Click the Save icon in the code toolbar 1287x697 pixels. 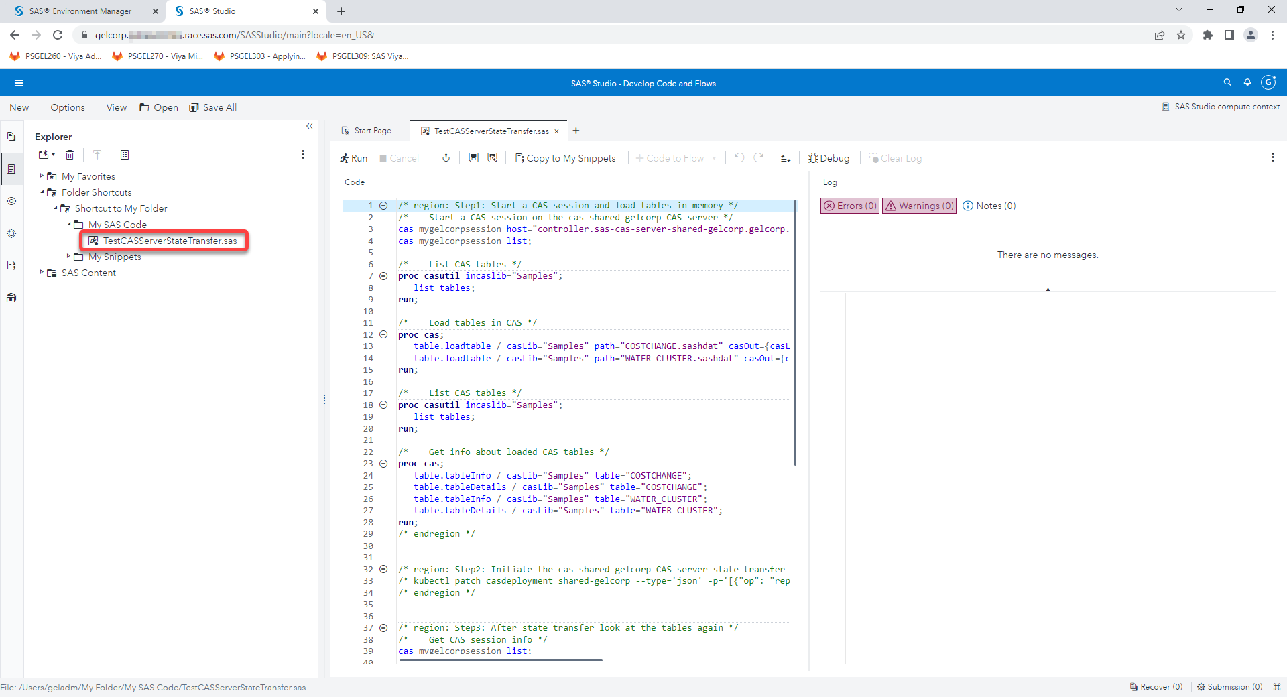coord(473,158)
